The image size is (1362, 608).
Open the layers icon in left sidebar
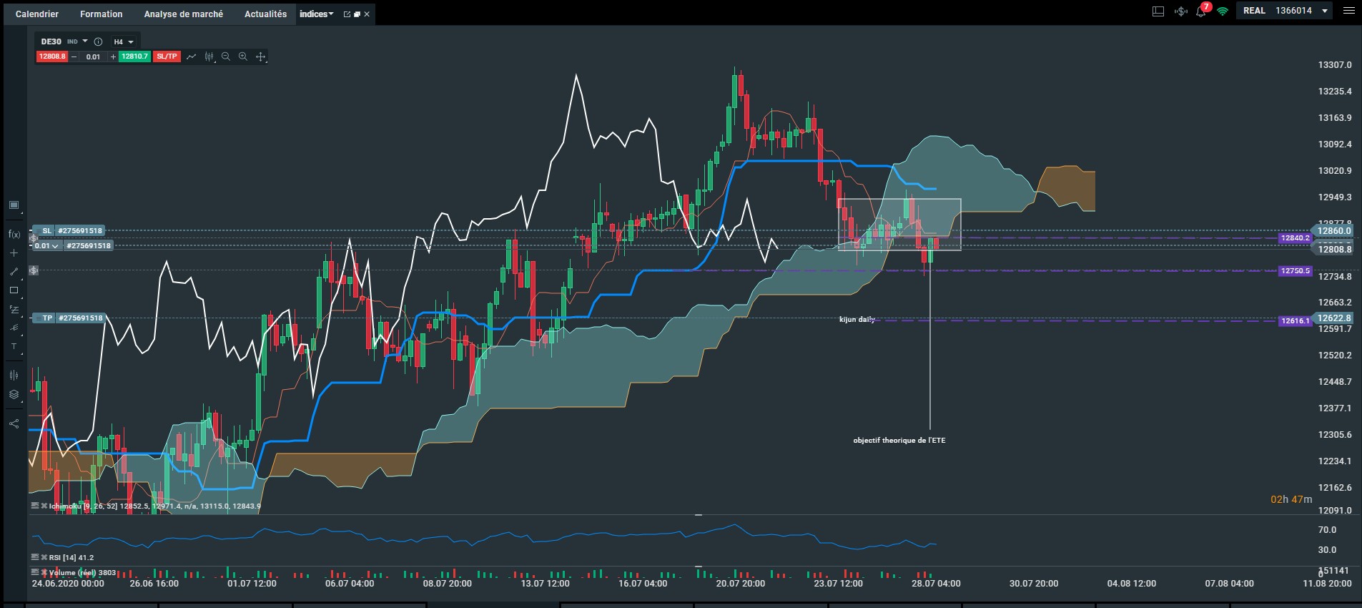click(x=14, y=394)
